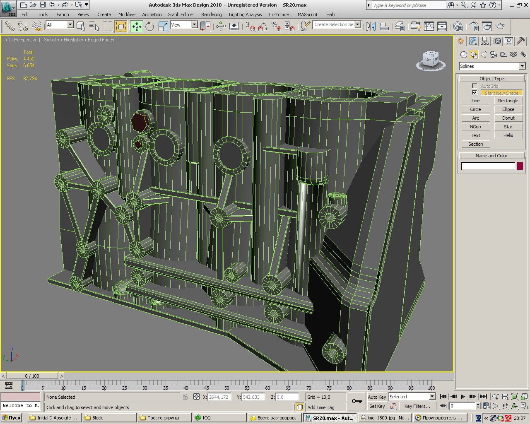Click the Quick Render teapot icon

[x=501, y=26]
